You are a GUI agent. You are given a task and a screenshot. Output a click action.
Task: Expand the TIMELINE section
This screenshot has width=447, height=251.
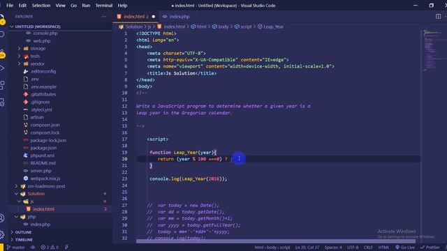[24, 240]
